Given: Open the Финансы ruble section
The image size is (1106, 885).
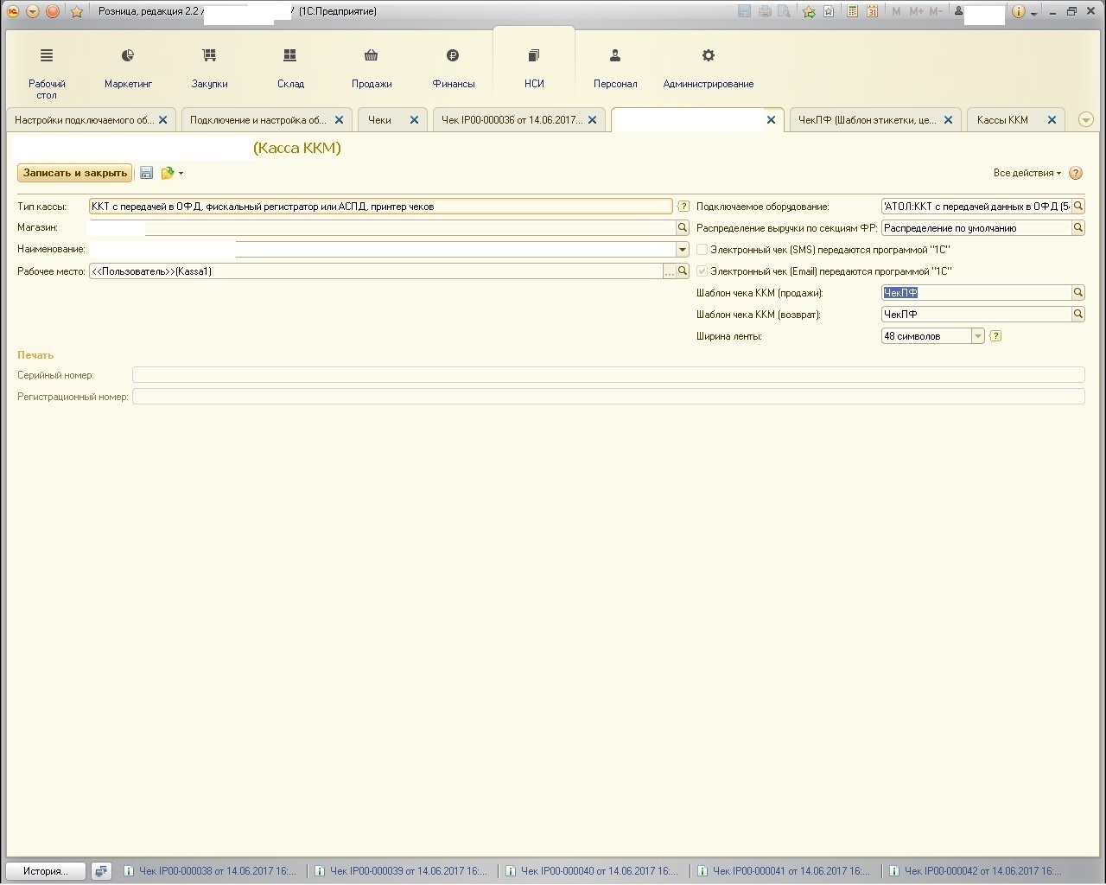Looking at the screenshot, I should click(x=453, y=67).
